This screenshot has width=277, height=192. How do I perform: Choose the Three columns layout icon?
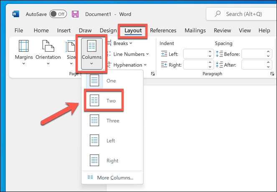click(94, 120)
